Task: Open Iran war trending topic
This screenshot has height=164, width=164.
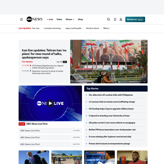Action: [x=36, y=28]
